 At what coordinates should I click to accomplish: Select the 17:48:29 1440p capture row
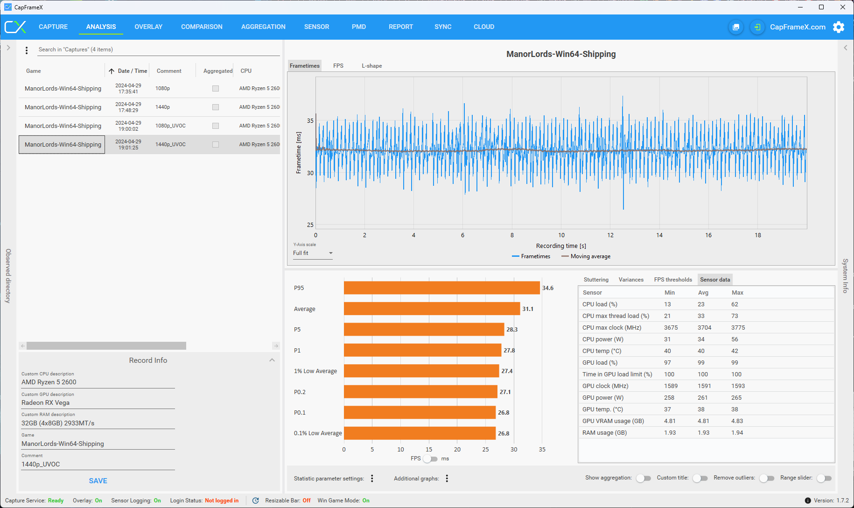click(149, 107)
